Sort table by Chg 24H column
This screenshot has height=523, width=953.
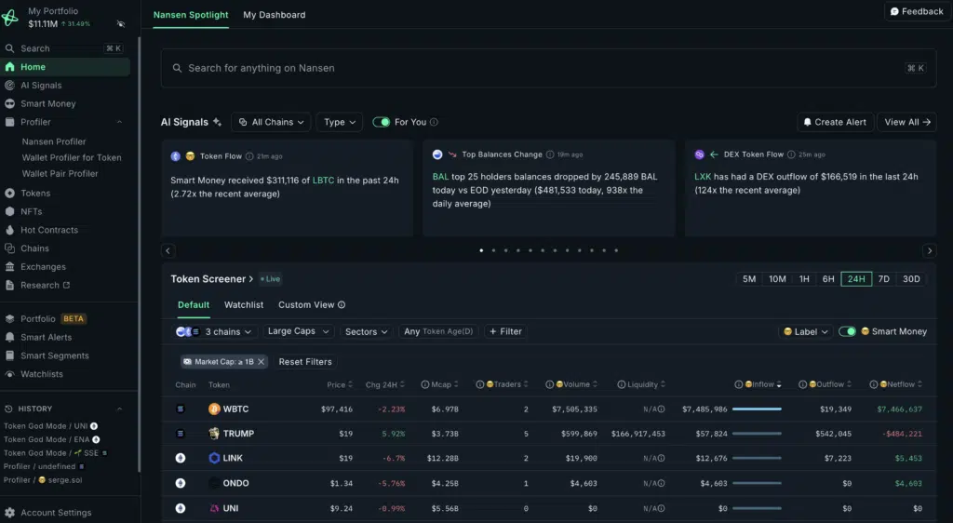(384, 385)
